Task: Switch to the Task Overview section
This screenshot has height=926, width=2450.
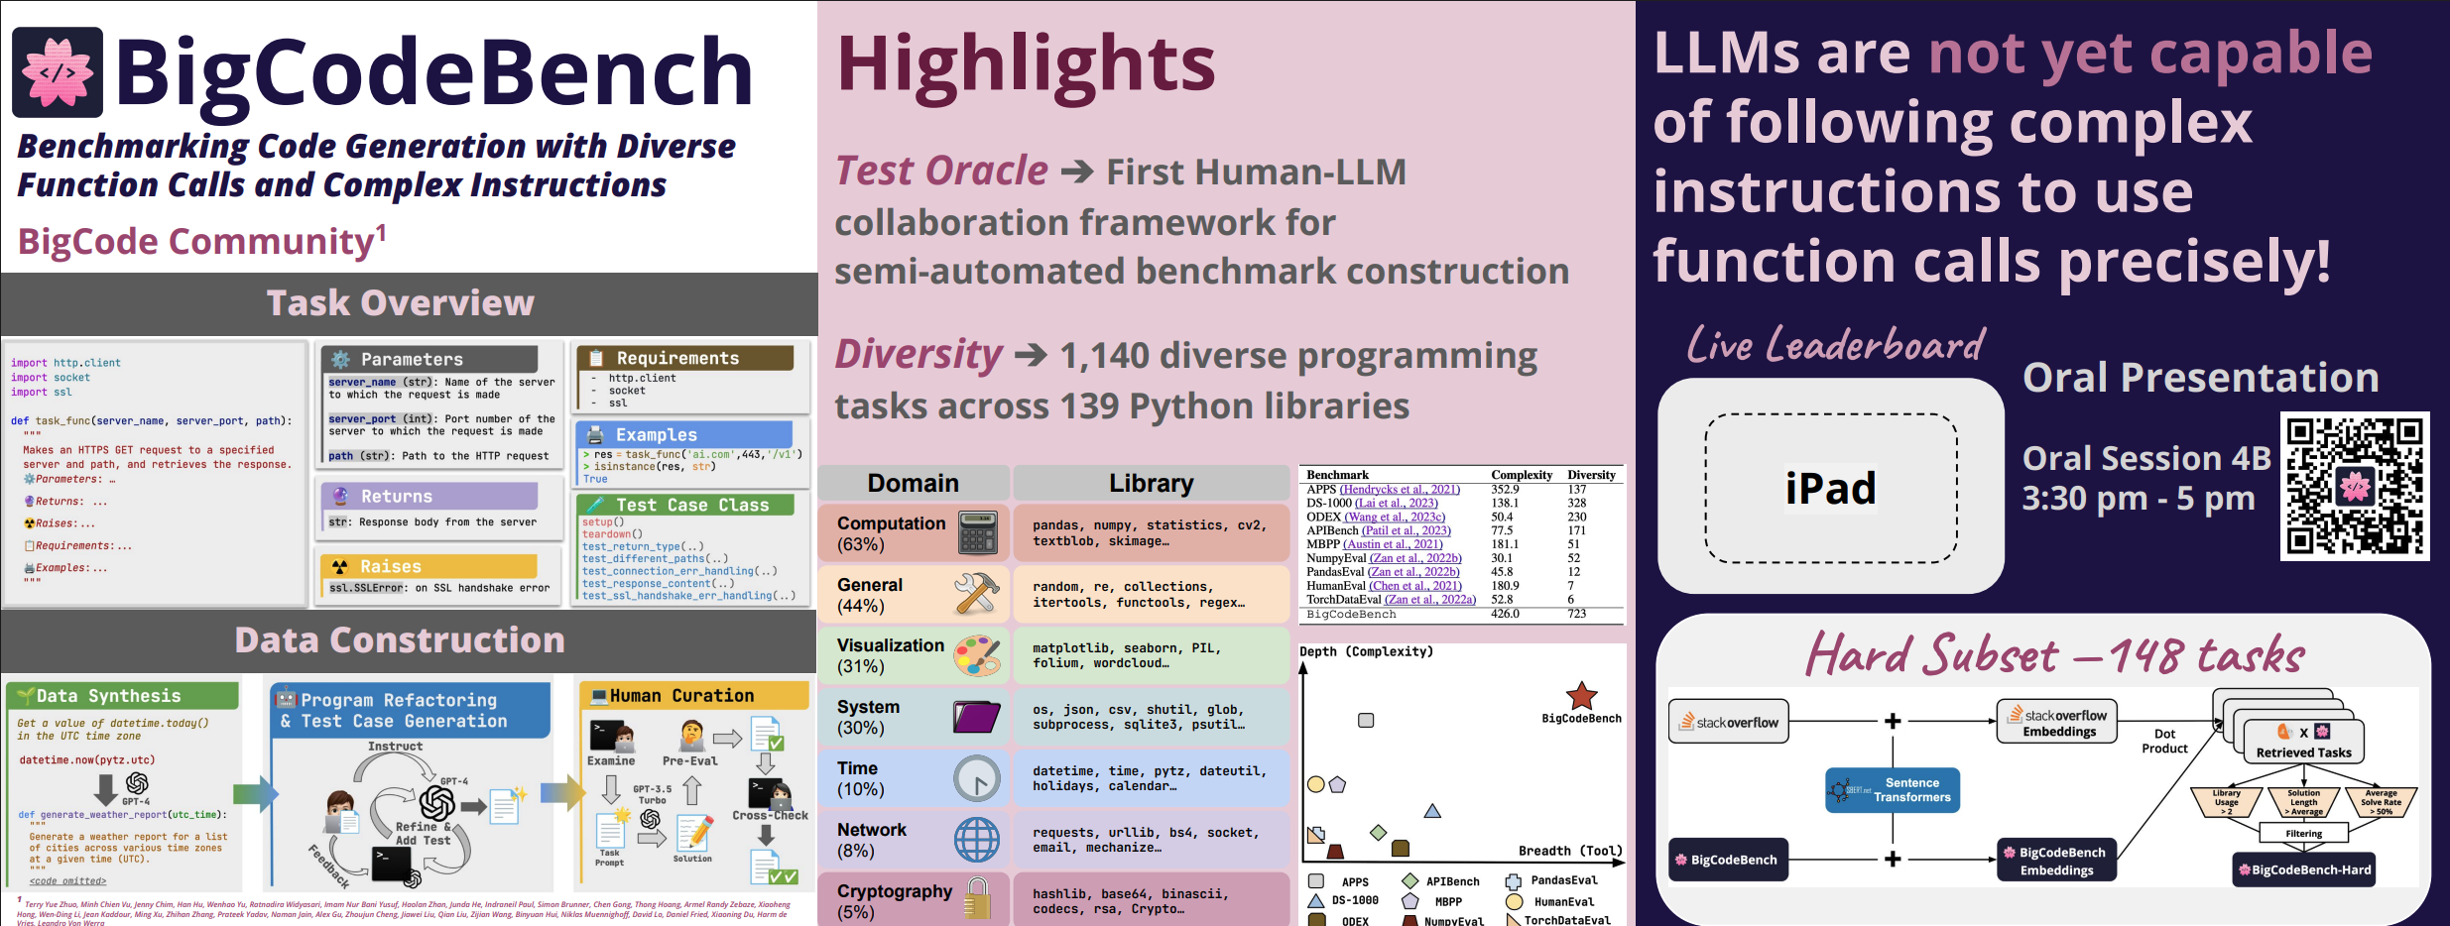Action: (400, 302)
